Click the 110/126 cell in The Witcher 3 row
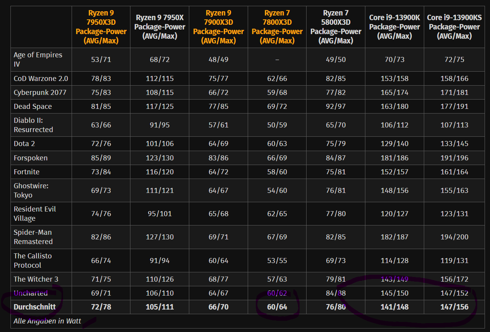Screen dimensions: 490x332 160,279
